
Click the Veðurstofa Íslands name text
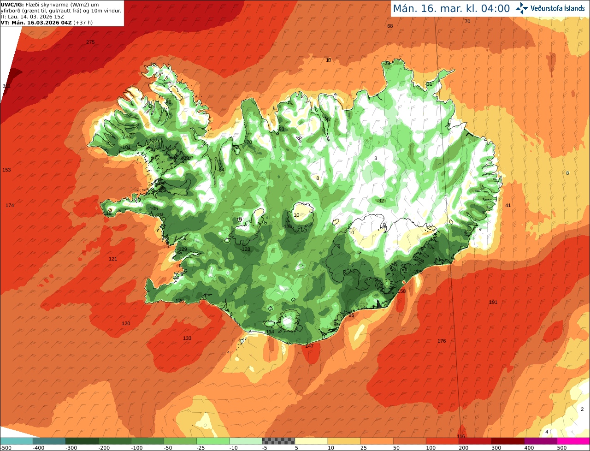tap(557, 8)
